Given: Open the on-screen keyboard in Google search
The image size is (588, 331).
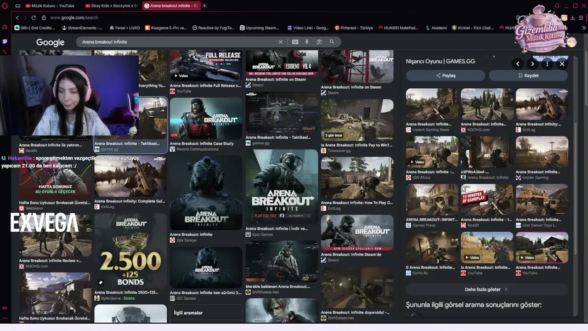Looking at the screenshot, I should coord(295,42).
